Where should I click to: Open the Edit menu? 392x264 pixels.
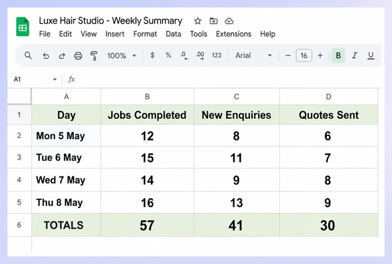tap(65, 34)
